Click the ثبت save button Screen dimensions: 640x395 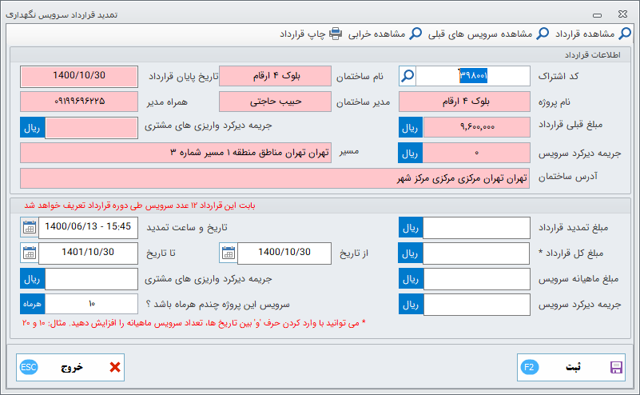571,367
